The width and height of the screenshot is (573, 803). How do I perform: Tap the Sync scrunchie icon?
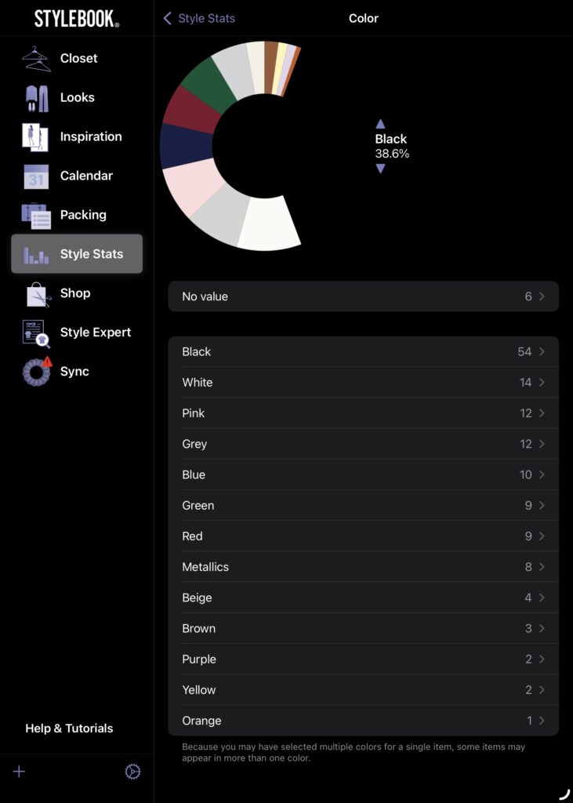(x=36, y=372)
